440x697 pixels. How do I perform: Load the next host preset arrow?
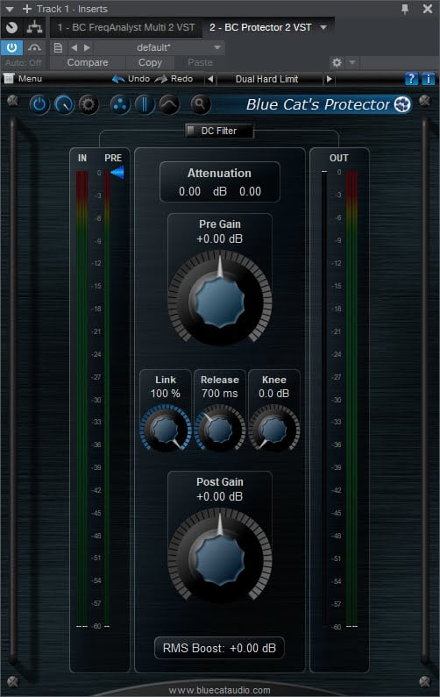87,47
